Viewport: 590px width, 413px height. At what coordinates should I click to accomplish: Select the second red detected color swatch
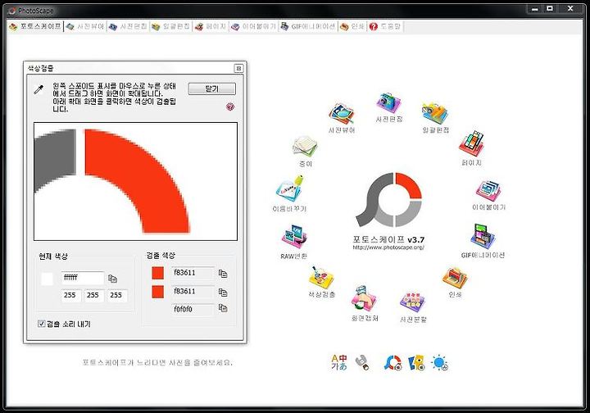pyautogui.click(x=157, y=292)
